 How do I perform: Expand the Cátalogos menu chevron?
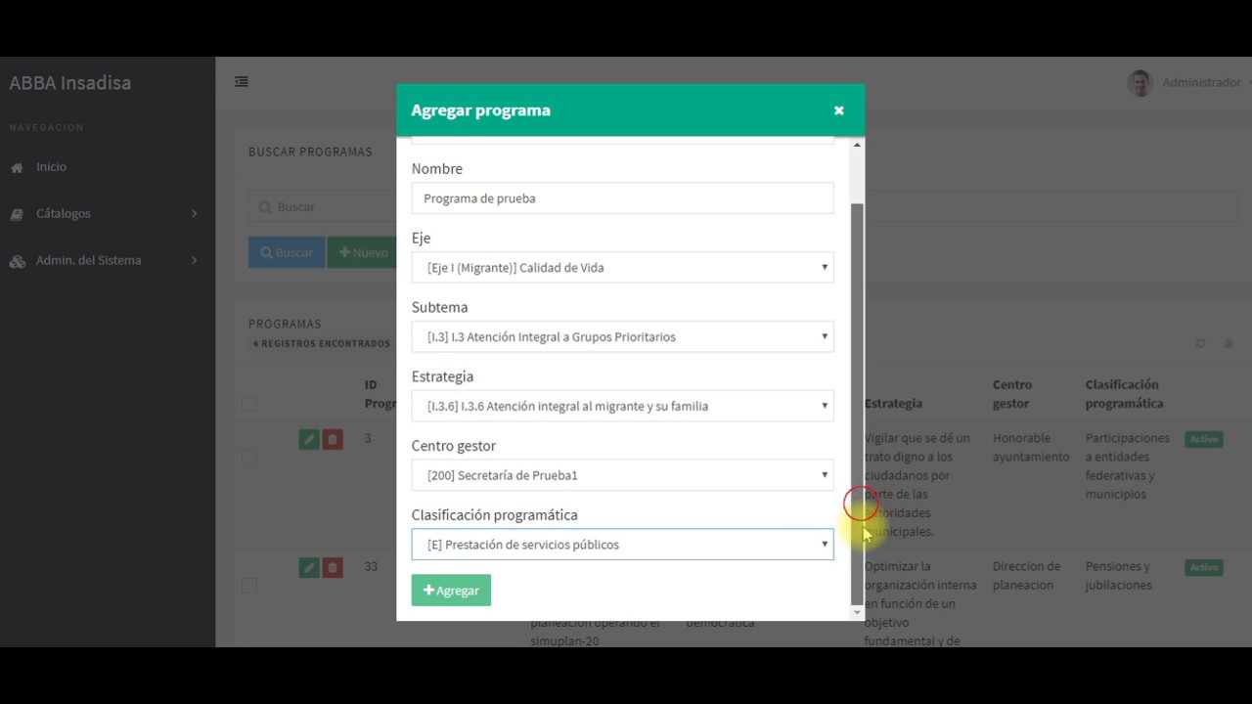tap(194, 214)
